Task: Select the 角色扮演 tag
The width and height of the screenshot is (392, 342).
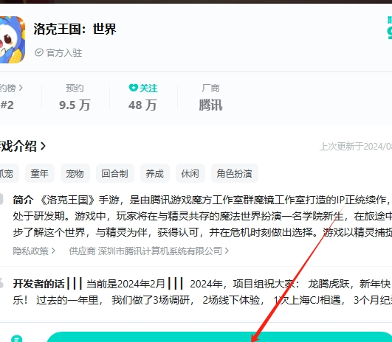Action: [235, 173]
